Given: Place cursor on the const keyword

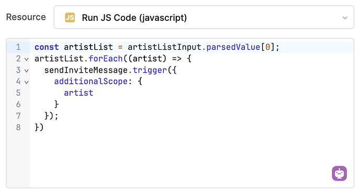Looking at the screenshot, I should tap(47, 47).
